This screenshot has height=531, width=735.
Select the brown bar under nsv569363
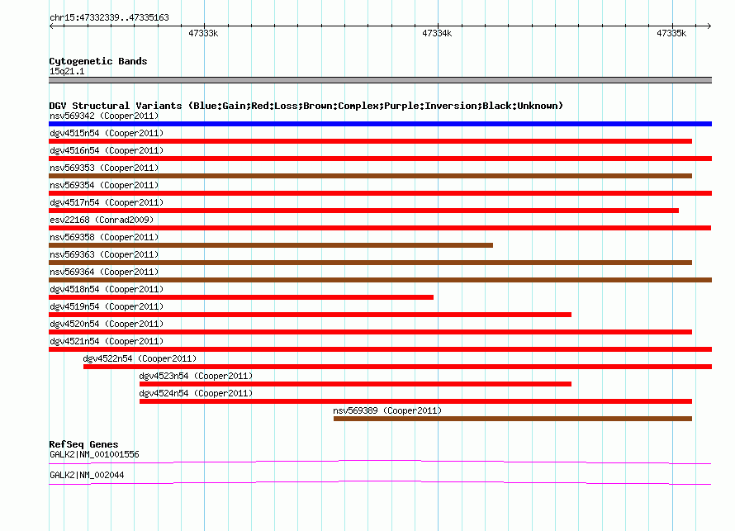click(x=370, y=263)
